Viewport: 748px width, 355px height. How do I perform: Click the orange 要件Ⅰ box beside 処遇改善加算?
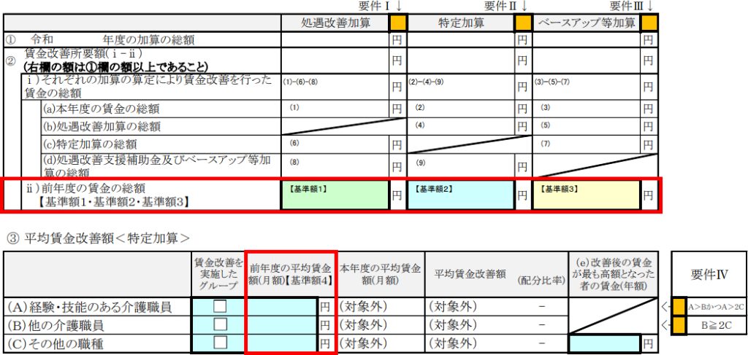click(x=398, y=23)
